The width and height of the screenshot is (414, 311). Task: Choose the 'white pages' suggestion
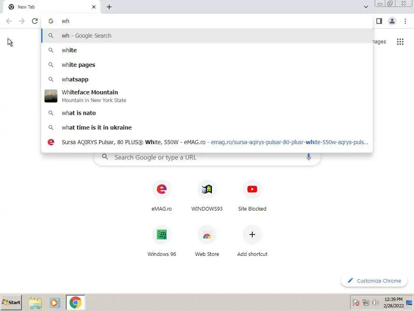pyautogui.click(x=207, y=65)
